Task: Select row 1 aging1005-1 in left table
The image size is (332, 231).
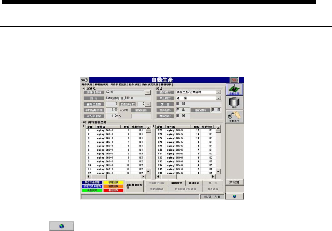Action: pos(116,130)
